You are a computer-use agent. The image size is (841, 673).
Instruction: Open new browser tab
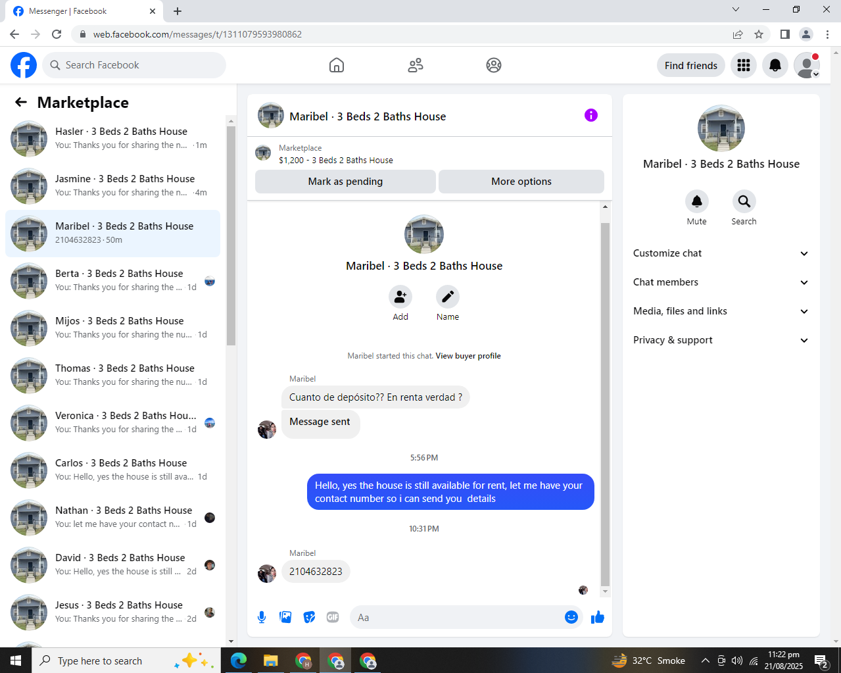click(x=178, y=11)
